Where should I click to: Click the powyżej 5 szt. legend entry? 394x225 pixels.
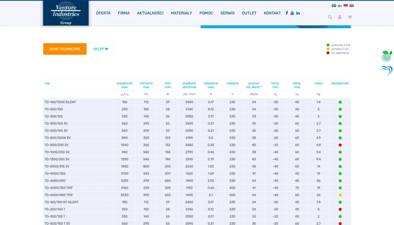pyautogui.click(x=338, y=45)
